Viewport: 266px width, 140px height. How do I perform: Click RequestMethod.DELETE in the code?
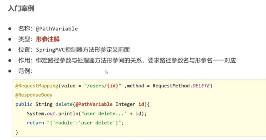point(182,86)
